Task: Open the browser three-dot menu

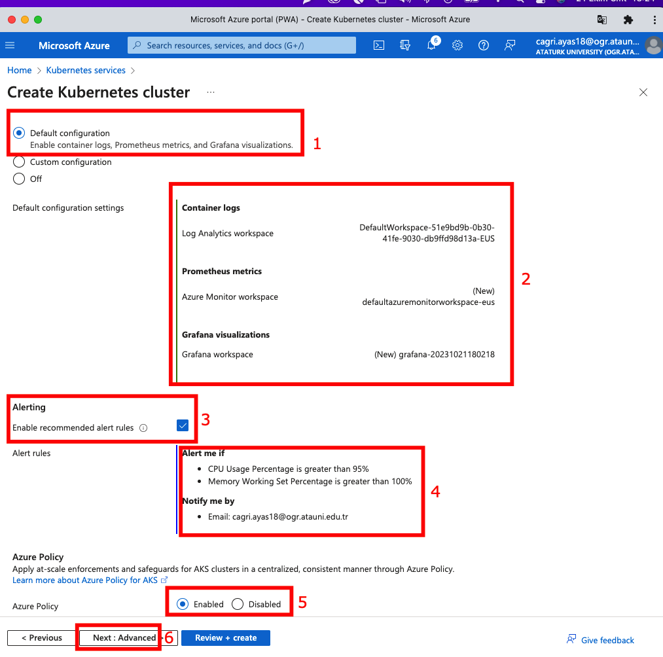Action: (654, 20)
